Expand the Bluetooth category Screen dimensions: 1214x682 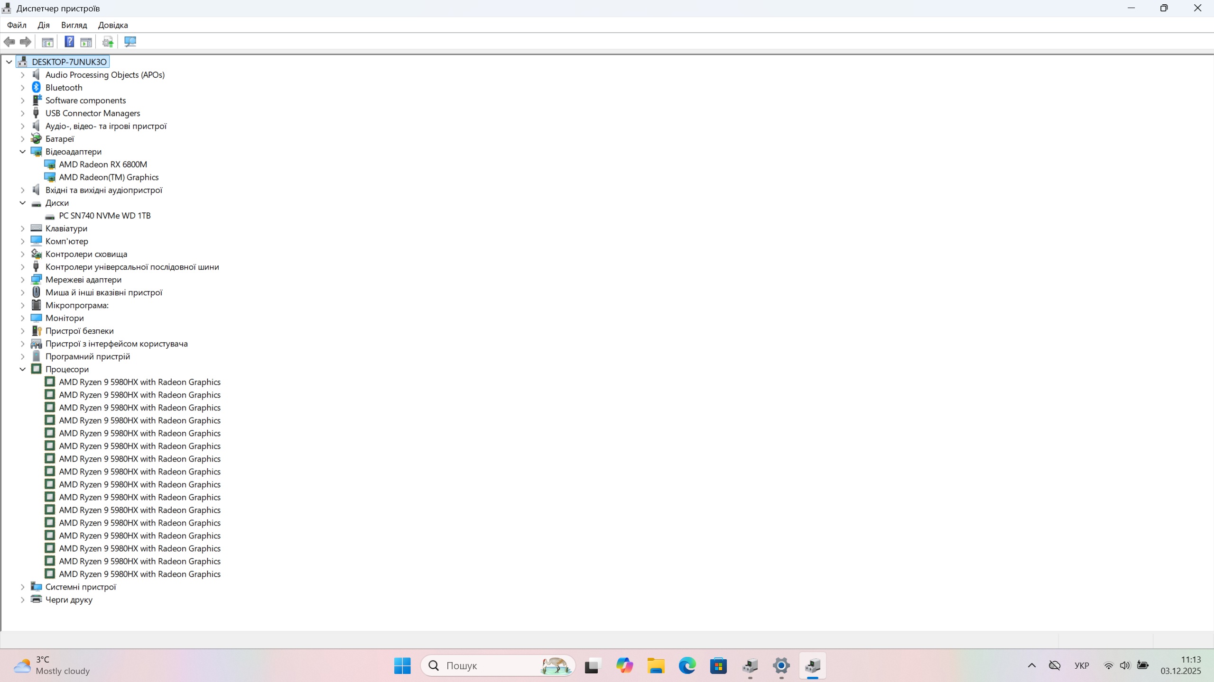[x=22, y=88]
